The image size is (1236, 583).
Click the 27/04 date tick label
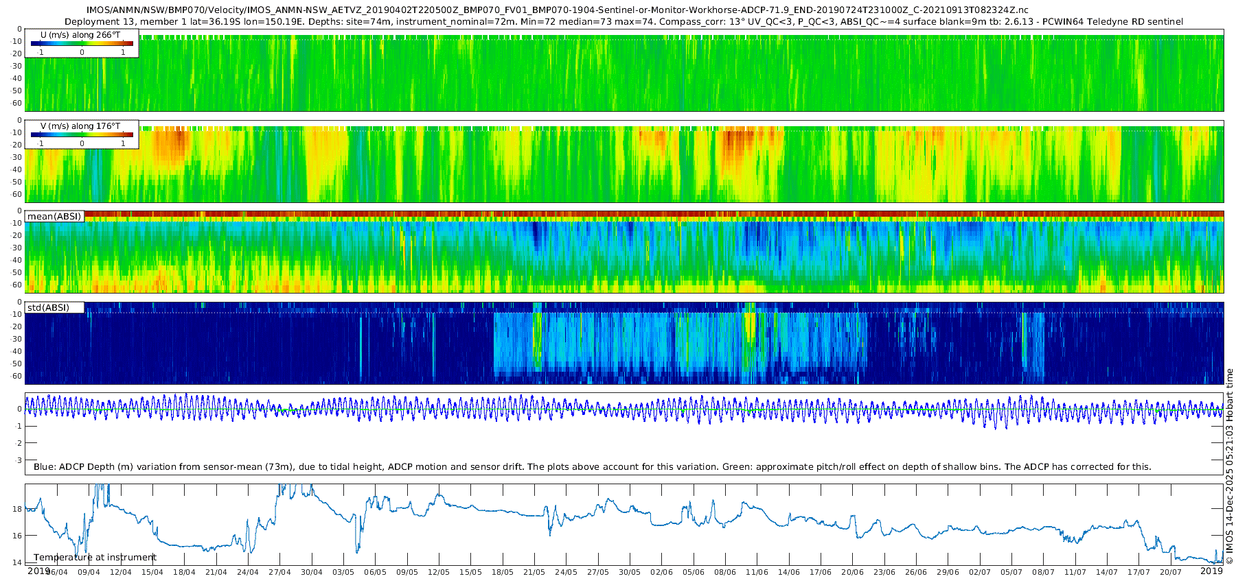pyautogui.click(x=279, y=573)
